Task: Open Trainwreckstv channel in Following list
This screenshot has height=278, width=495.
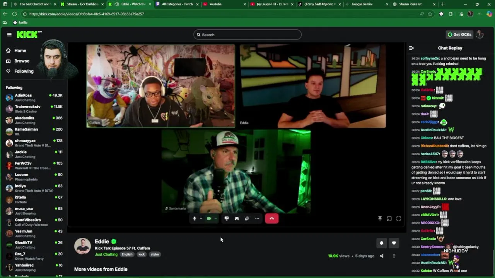Action: point(34,109)
